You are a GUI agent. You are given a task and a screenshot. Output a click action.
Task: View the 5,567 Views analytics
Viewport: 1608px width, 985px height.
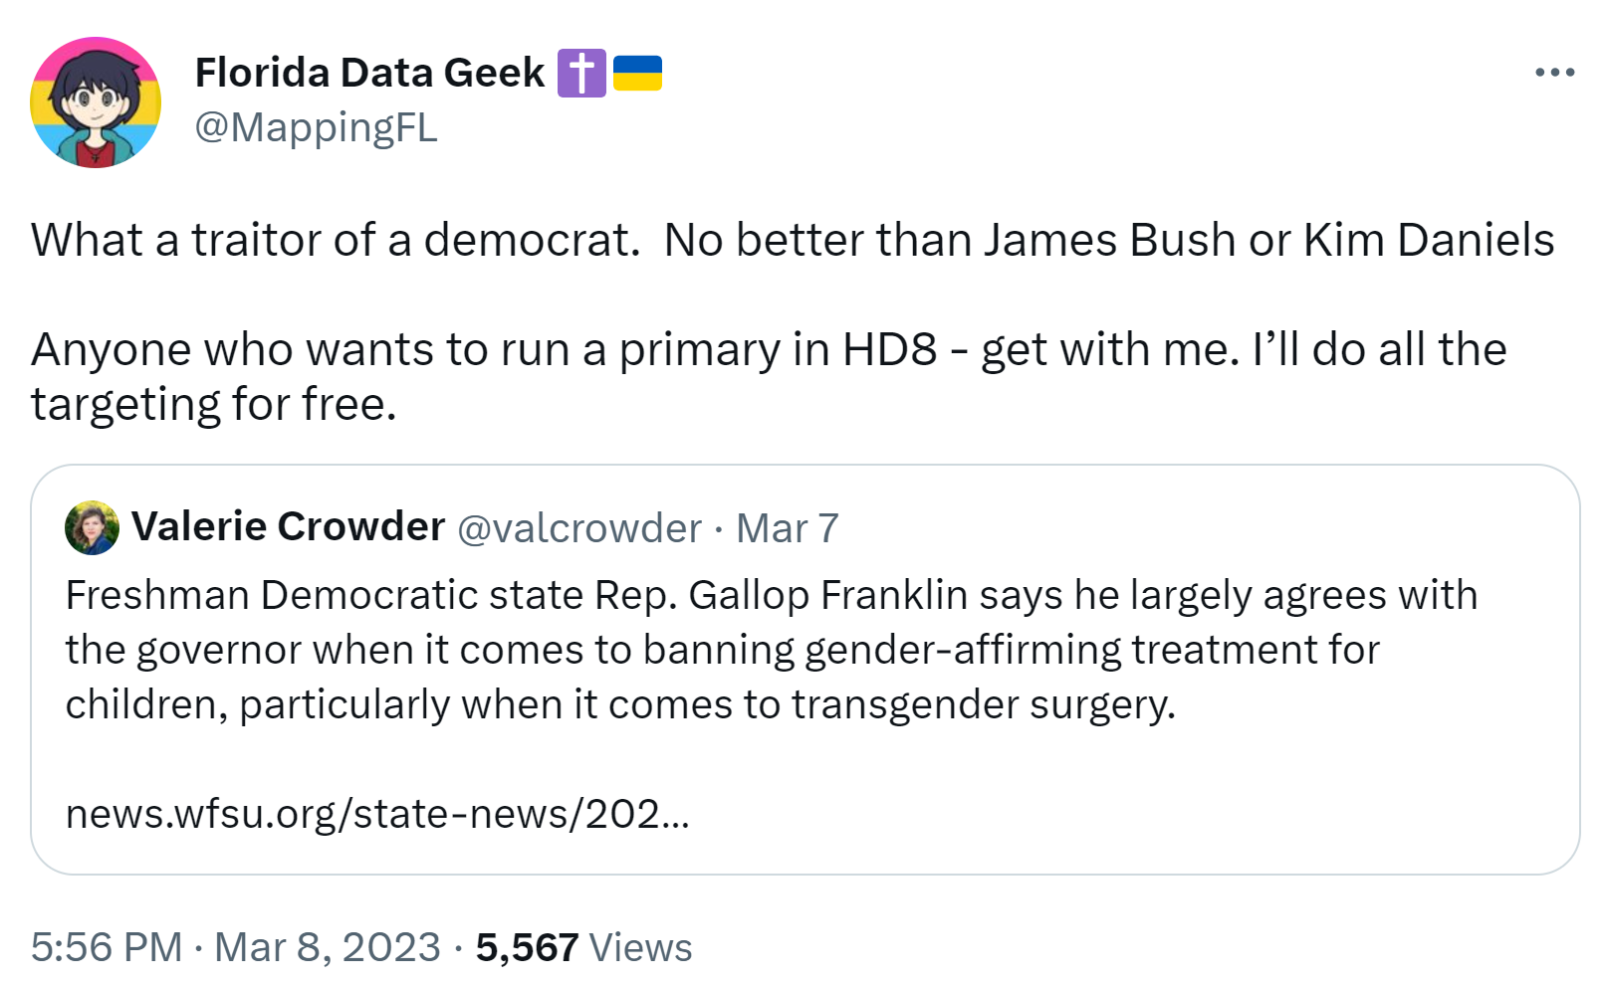pyautogui.click(x=583, y=947)
